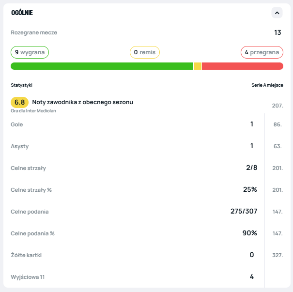Click the Celne podania % row
The image size is (293, 292).
132,233
